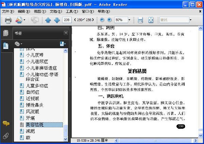The image size is (204, 144).
Task: Select bookmark 小儿麻痹后遗症
Action: pyautogui.click(x=41, y=68)
